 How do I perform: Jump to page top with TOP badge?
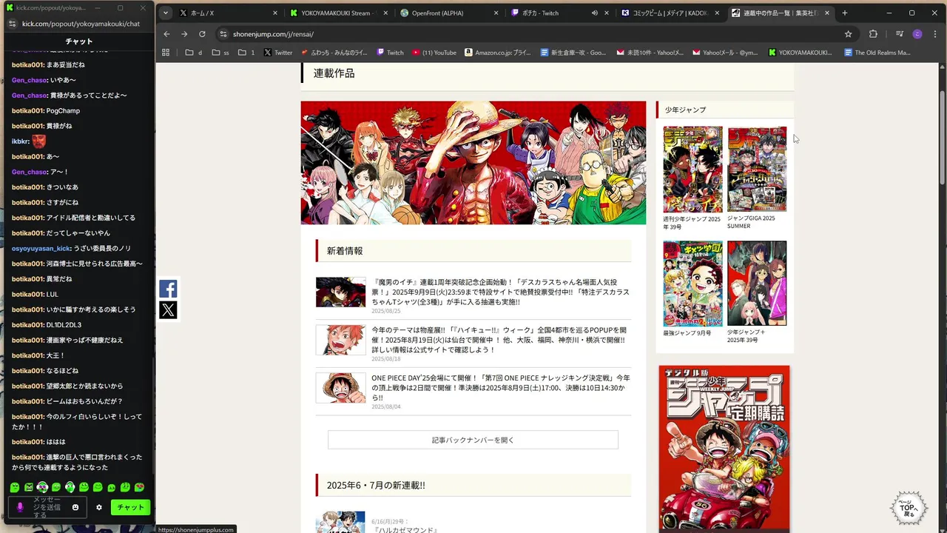[909, 508]
